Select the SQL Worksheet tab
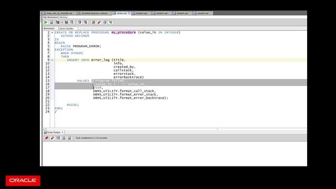Image resolution: width=336 pixels, height=189 pixels. [x=50, y=17]
